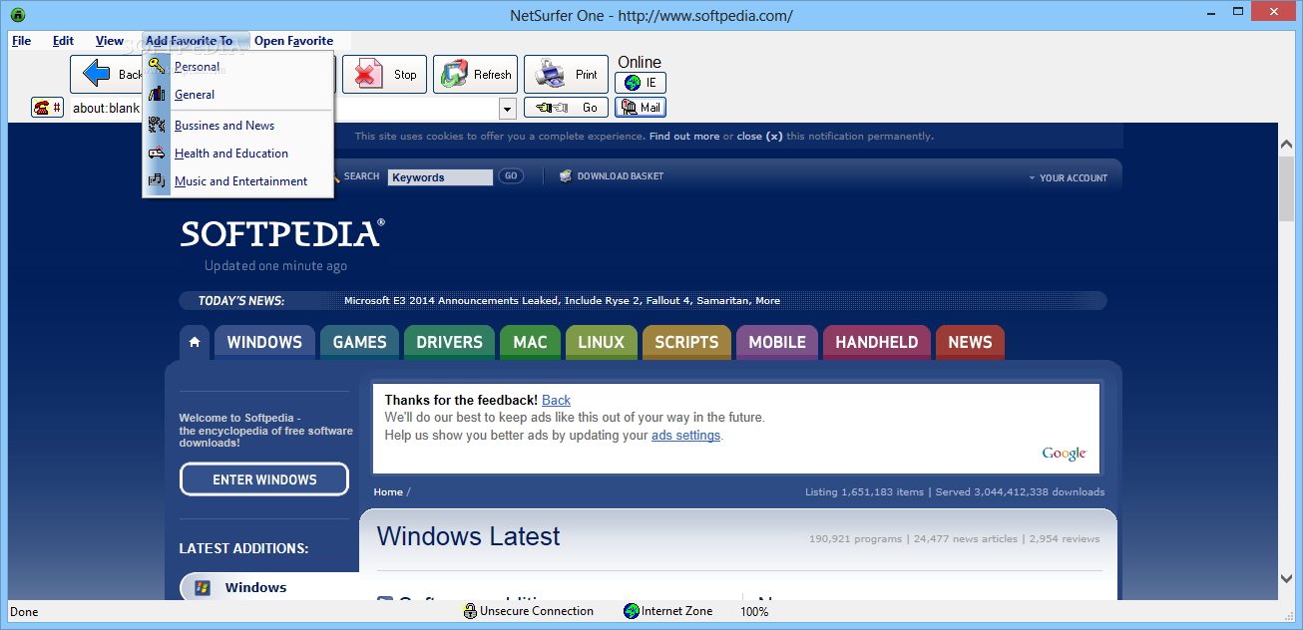
Task: Select Bussines and News category
Action: pos(237,126)
